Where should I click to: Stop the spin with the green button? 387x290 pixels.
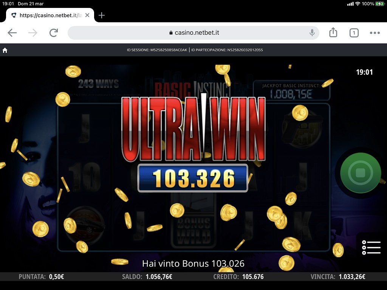coord(360,173)
